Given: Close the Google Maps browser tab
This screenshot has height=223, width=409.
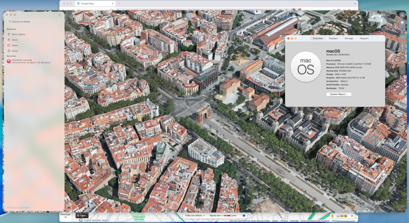Looking at the screenshot, I should (113, 4).
